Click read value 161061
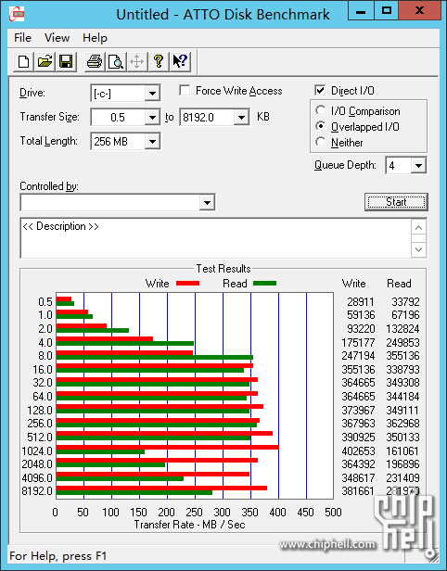The width and height of the screenshot is (447, 571). [402, 450]
